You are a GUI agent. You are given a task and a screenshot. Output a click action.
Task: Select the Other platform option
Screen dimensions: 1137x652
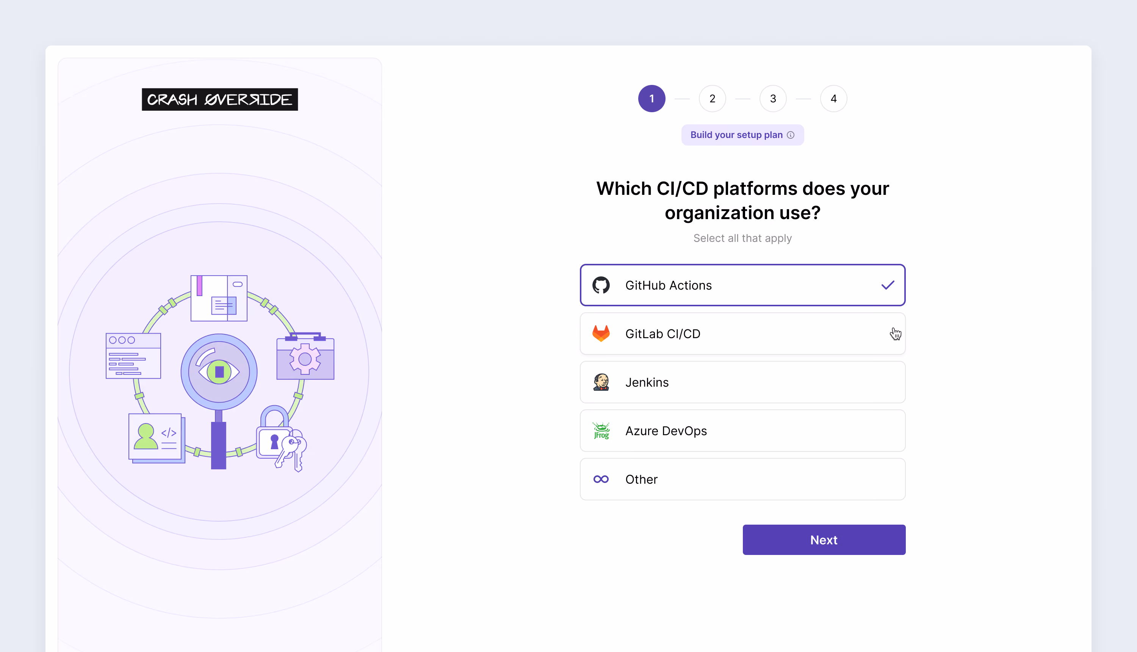tap(742, 479)
